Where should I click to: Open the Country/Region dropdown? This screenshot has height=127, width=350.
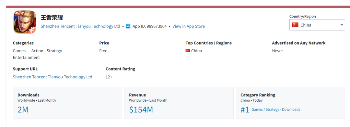(x=317, y=25)
